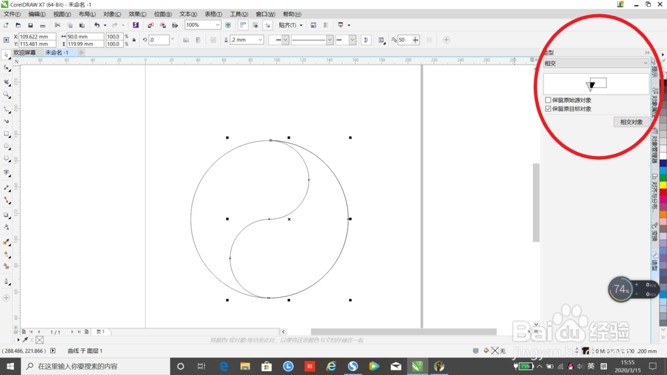Image resolution: width=667 pixels, height=375 pixels.
Task: Click the Cut scissors icon
Action: (x=57, y=25)
